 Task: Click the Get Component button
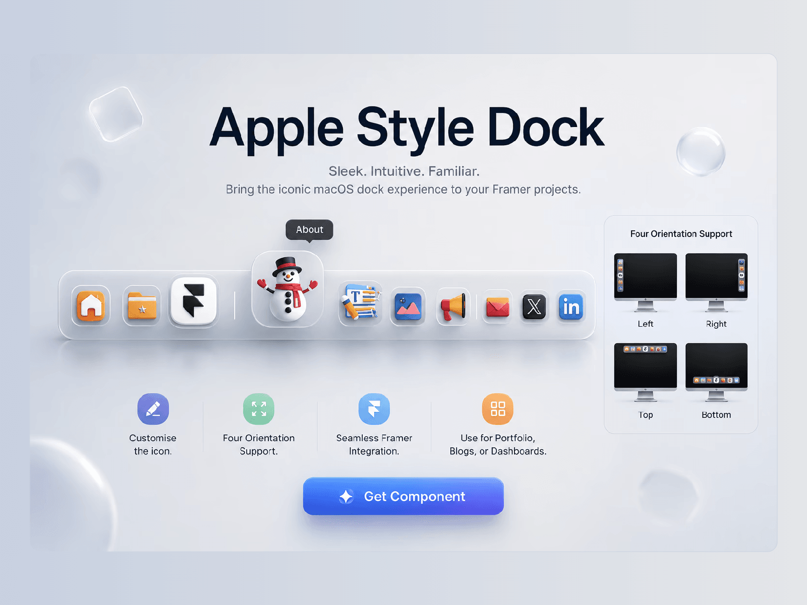403,496
